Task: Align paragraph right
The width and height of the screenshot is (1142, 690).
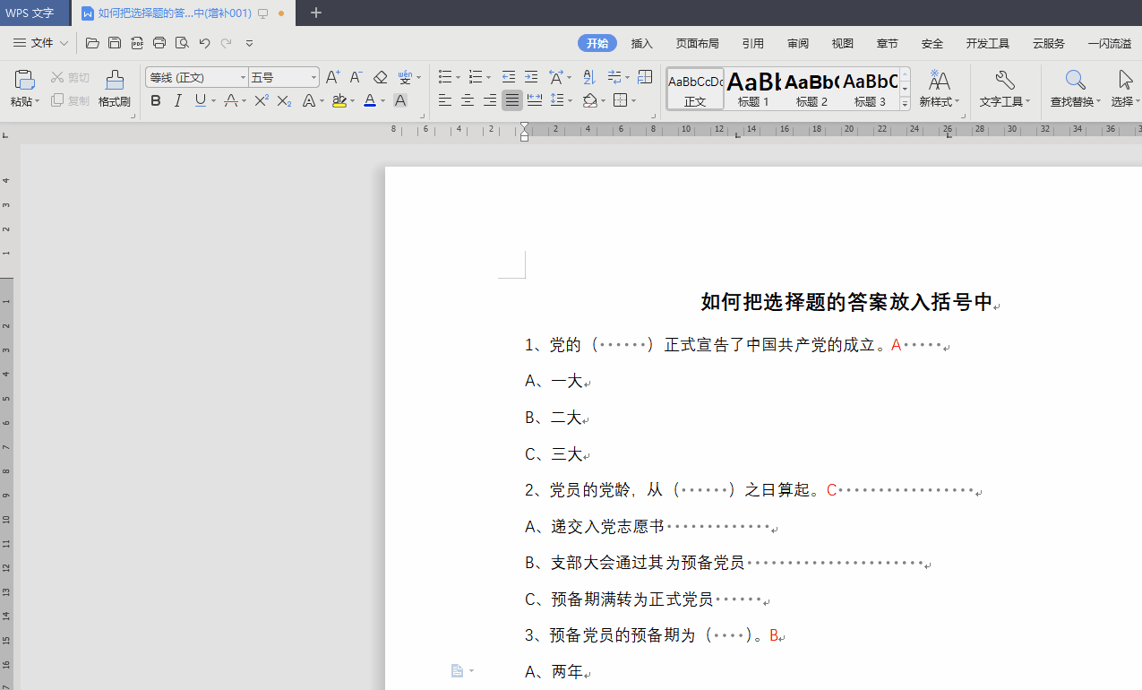Action: pos(490,100)
